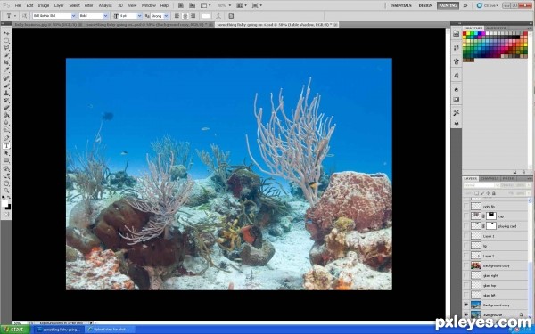Show more workspaces double-arrow button
Image resolution: width=535 pixels, height=334 pixels.
click(465, 5)
